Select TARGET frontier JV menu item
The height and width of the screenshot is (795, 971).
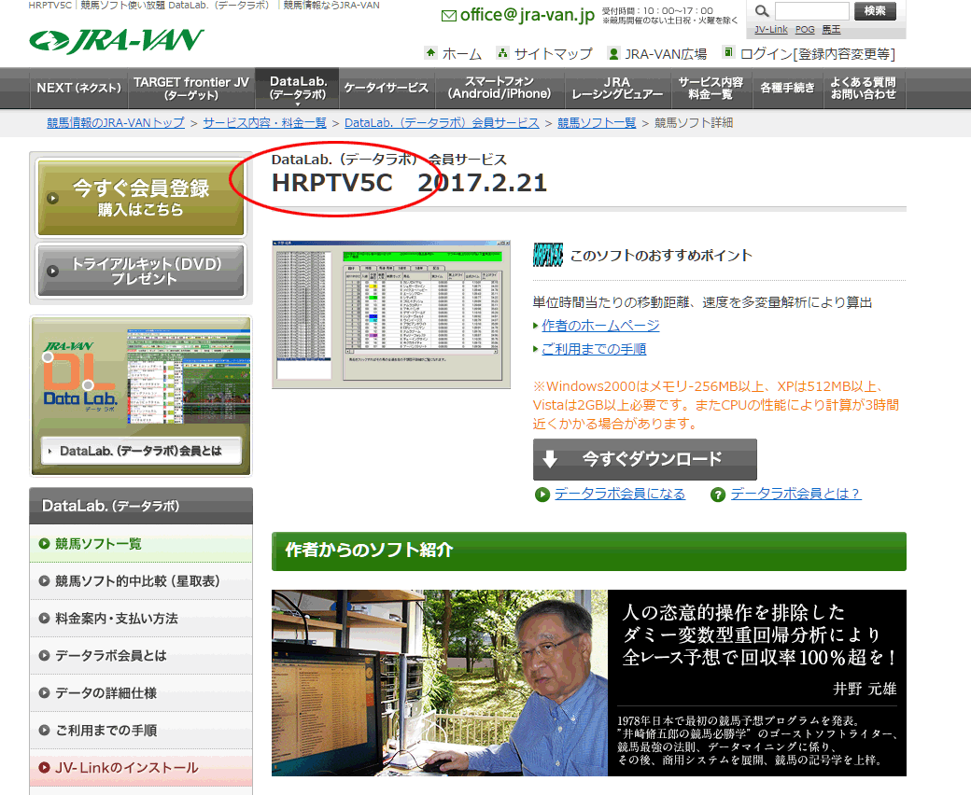[x=191, y=88]
